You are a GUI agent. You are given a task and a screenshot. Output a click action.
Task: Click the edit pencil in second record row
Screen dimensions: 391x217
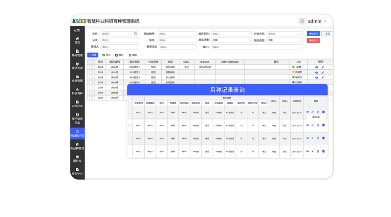[312, 125]
